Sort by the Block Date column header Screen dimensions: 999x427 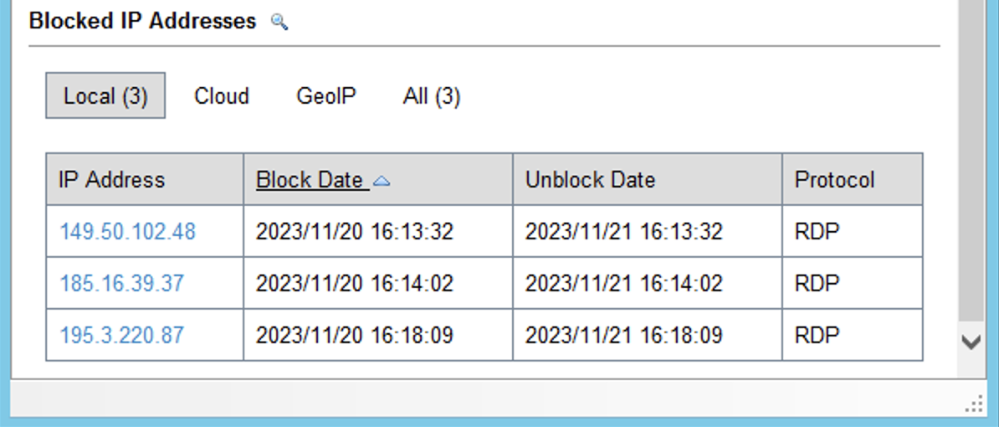[x=310, y=180]
